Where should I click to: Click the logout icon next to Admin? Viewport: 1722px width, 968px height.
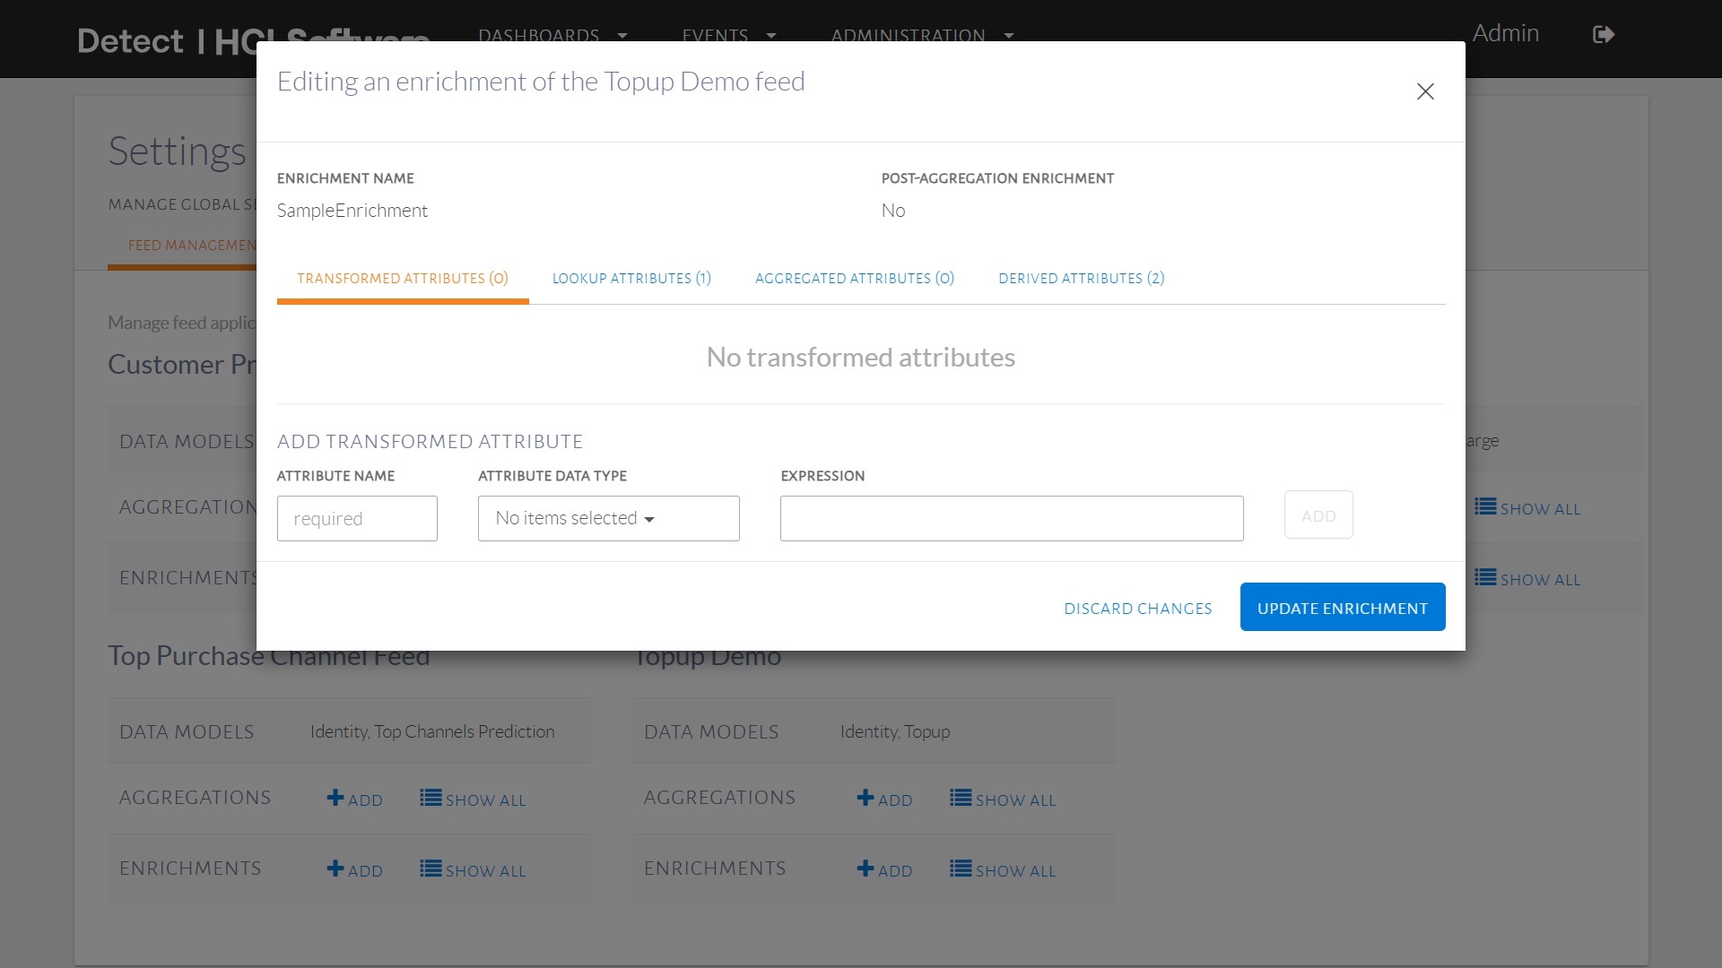(x=1603, y=34)
